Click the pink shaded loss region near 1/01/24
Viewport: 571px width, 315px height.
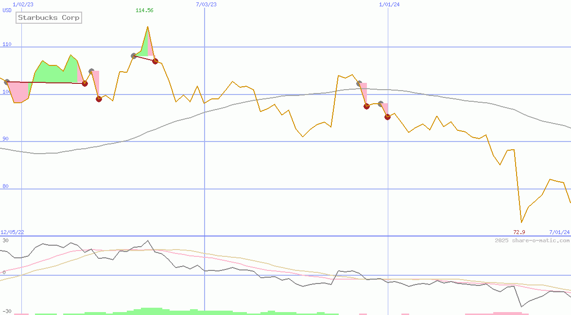[384, 107]
